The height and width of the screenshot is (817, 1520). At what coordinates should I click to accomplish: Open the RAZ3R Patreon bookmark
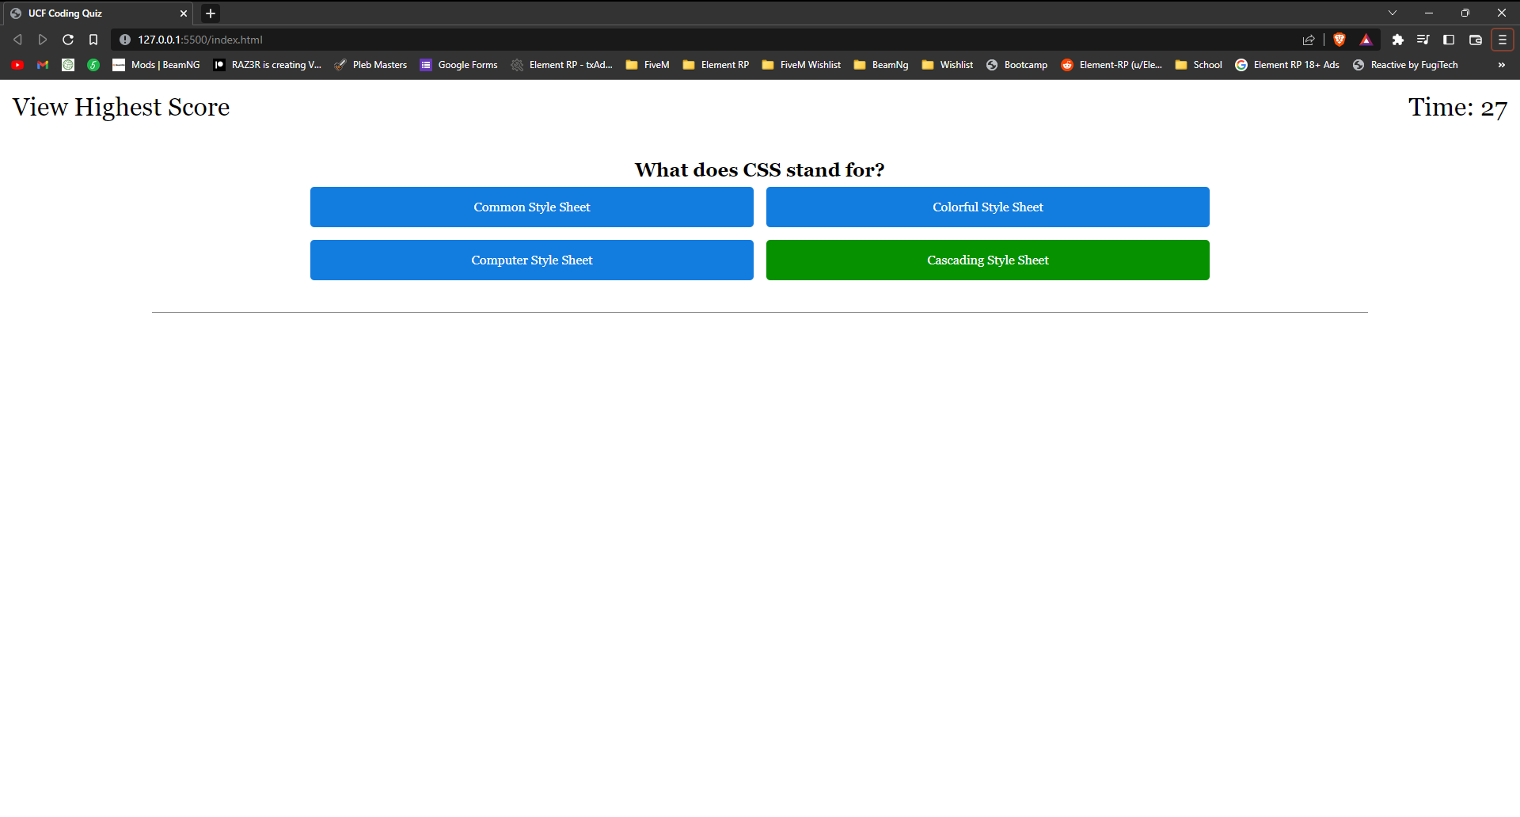[x=268, y=65]
